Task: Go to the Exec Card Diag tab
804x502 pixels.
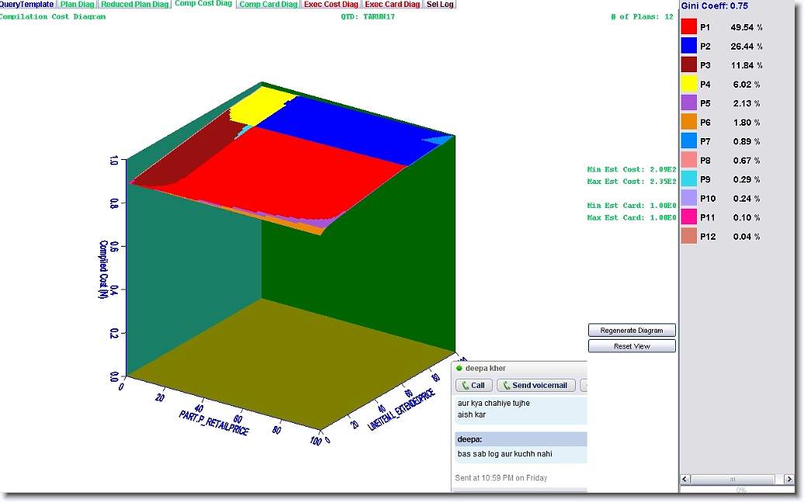Action: [393, 5]
